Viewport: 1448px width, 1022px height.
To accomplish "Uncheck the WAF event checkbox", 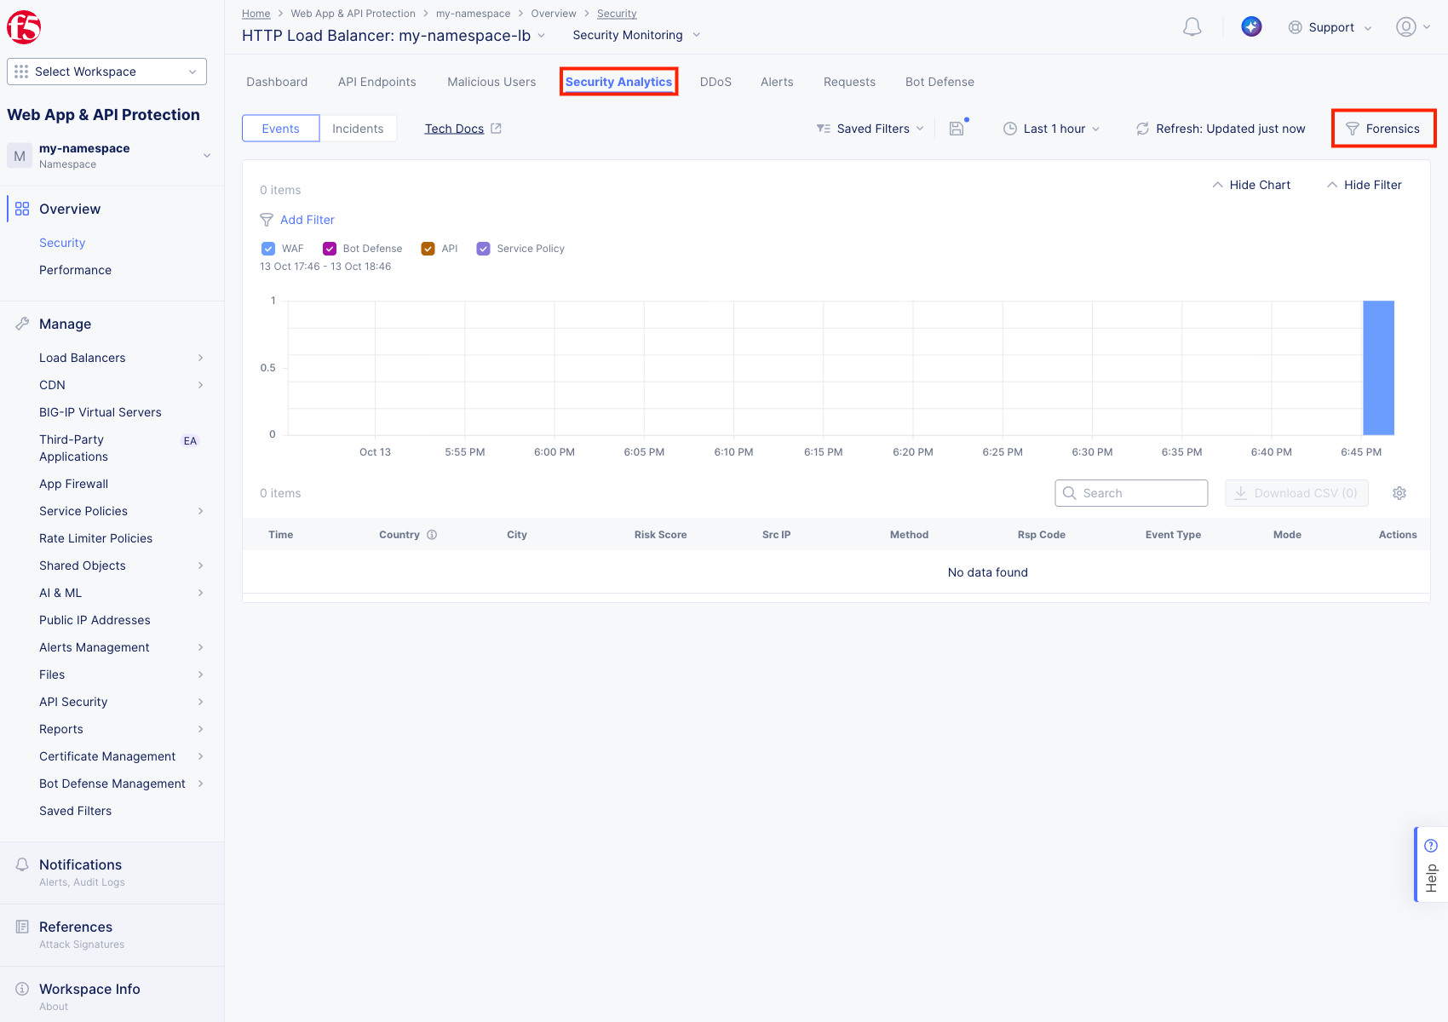I will pos(268,249).
